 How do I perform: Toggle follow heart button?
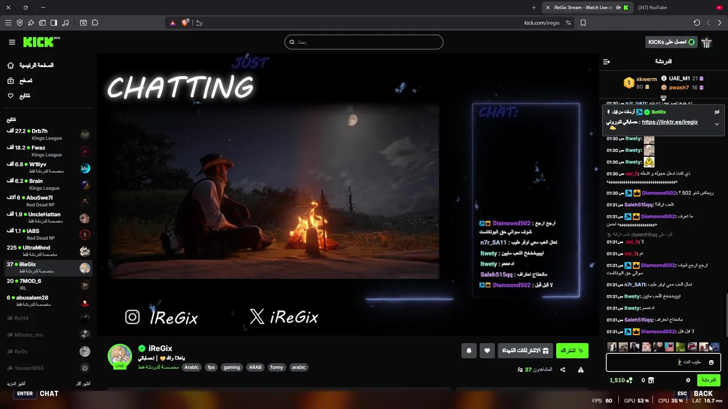click(x=487, y=351)
